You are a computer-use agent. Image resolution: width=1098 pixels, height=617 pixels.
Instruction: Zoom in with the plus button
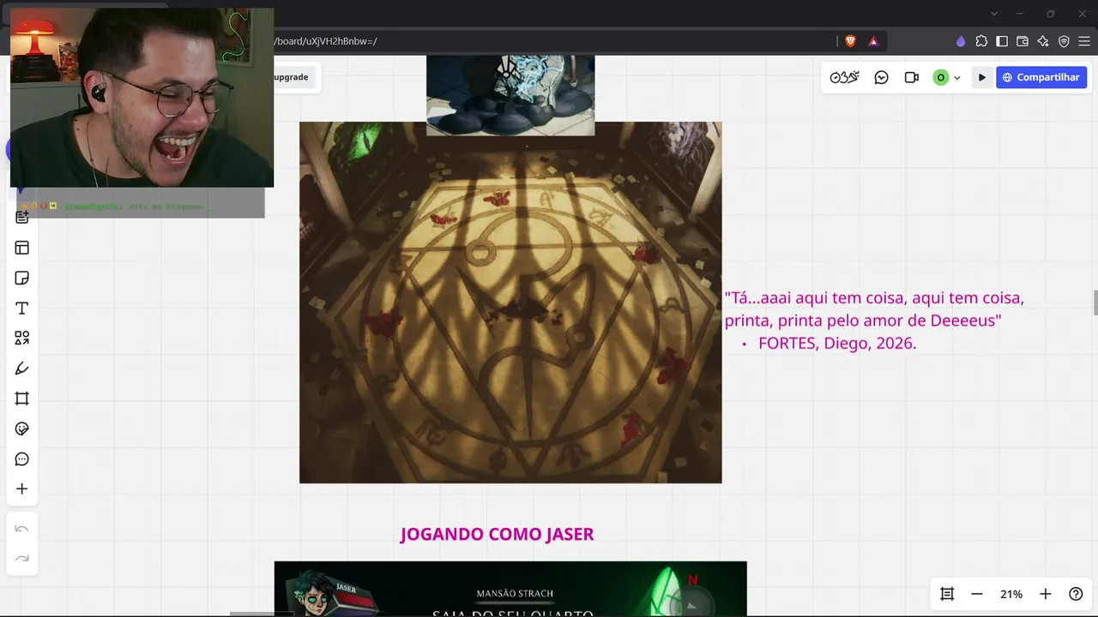click(1046, 594)
